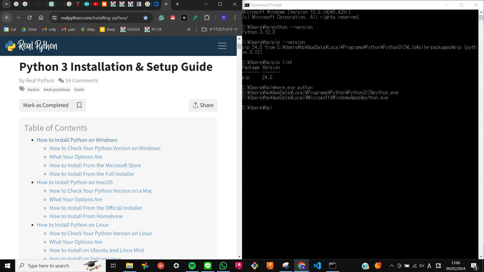Image resolution: width=484 pixels, height=272 pixels.
Task: Open WhatsApp from the taskbar
Action: 223,266
